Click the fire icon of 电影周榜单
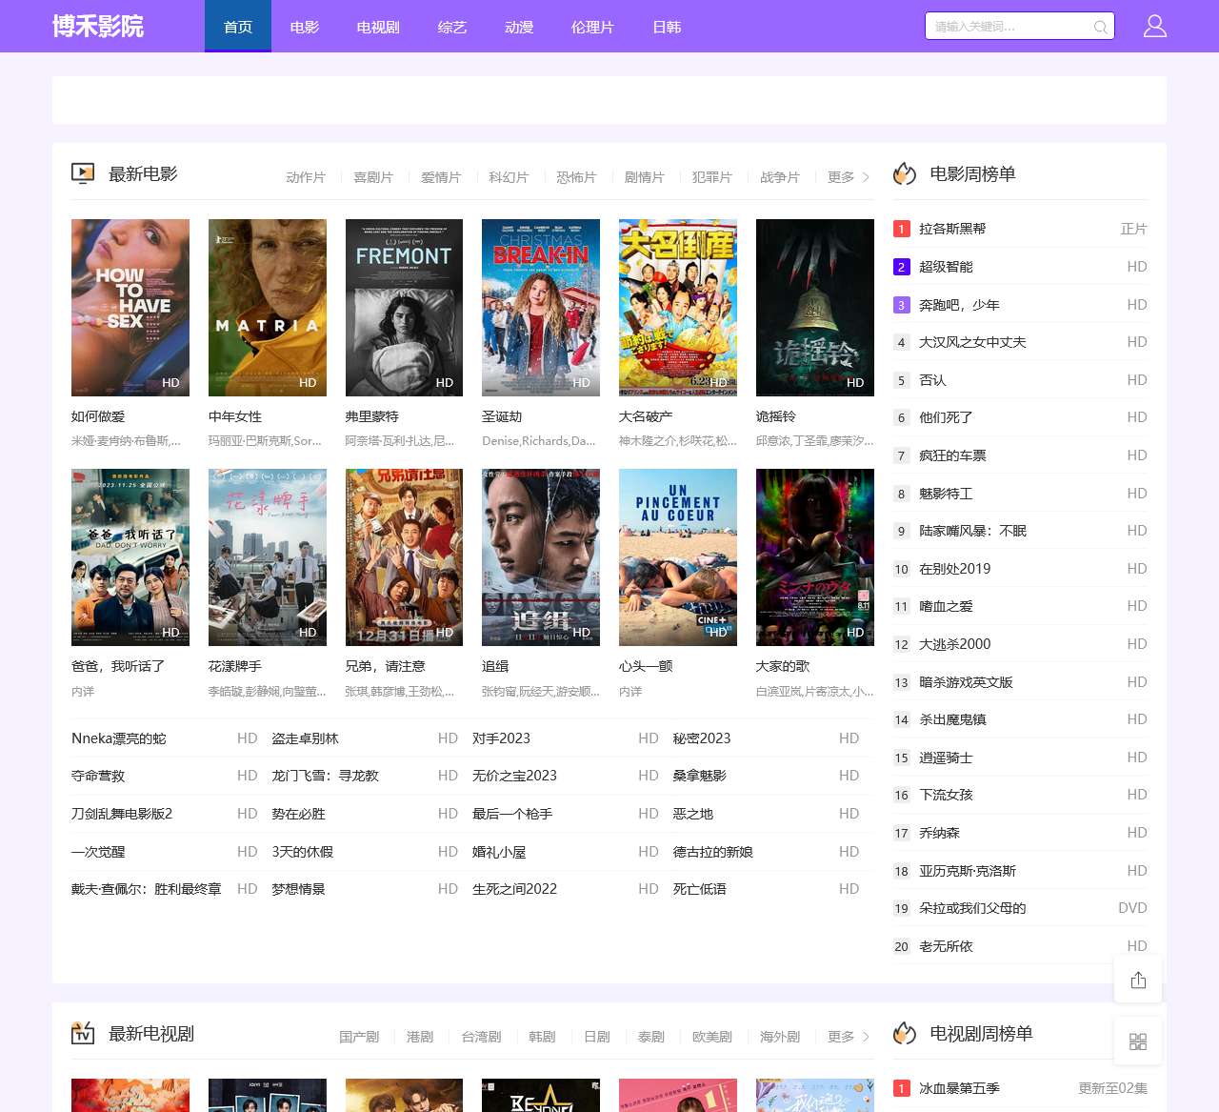Viewport: 1219px width, 1112px height. (x=904, y=173)
